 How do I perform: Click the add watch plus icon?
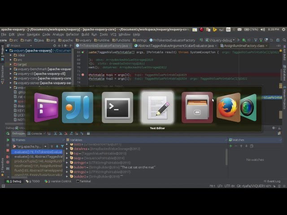230,146
